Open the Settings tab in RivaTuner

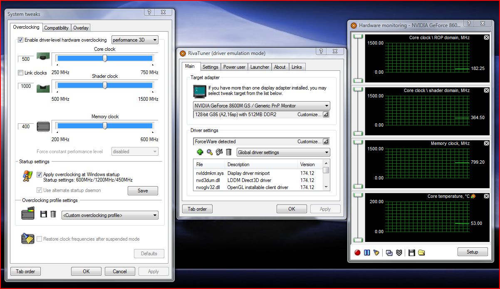click(210, 67)
